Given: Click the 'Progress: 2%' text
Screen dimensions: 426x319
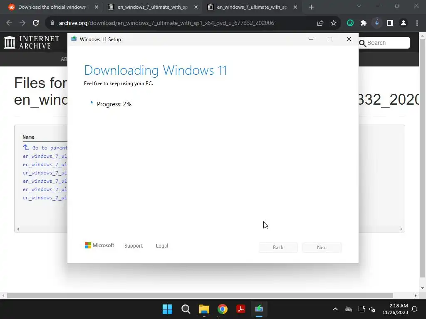Looking at the screenshot, I should (114, 104).
